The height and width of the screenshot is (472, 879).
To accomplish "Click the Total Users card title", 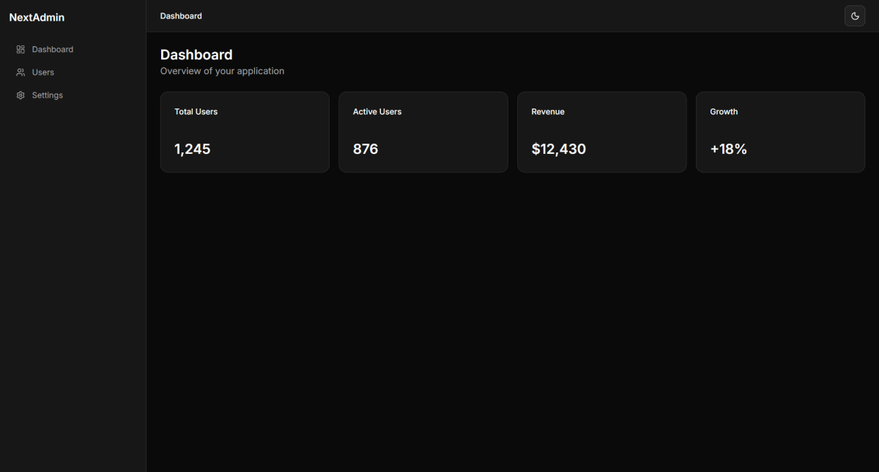I will [x=196, y=112].
